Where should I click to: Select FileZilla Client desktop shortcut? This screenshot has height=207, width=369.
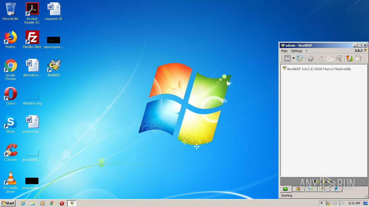tap(32, 40)
